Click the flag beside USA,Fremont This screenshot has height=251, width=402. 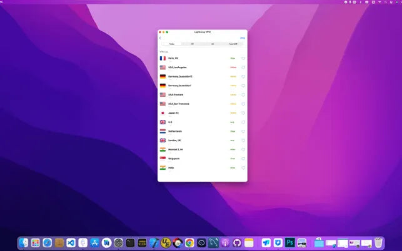pos(163,95)
